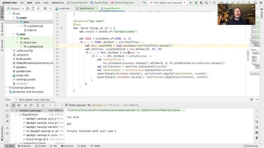Open the Build tool window tab

(x=82, y=146)
